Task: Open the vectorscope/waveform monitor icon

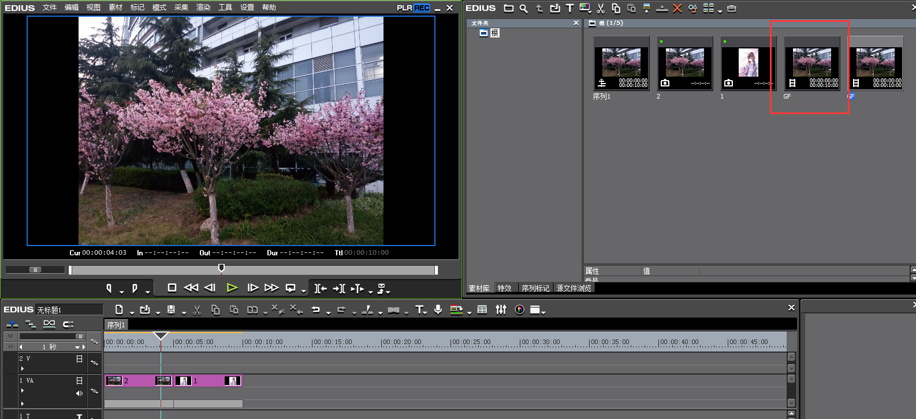Action: click(x=519, y=310)
